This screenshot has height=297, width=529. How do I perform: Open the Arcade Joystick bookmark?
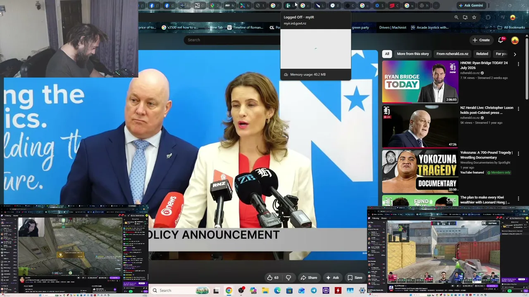[x=429, y=28]
